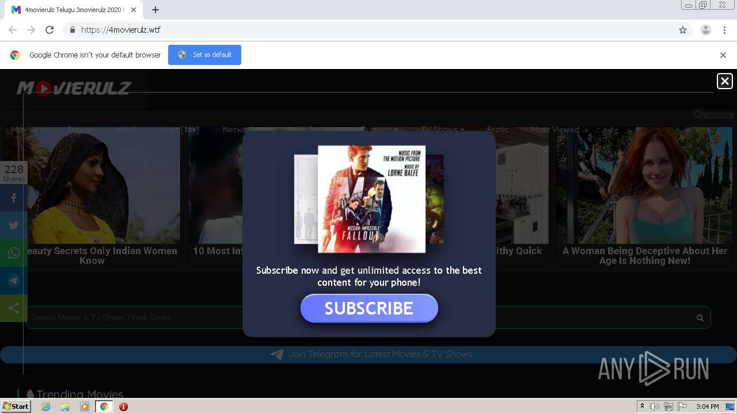Show hidden system tray icons
Screen dimensions: 737x414
point(642,407)
